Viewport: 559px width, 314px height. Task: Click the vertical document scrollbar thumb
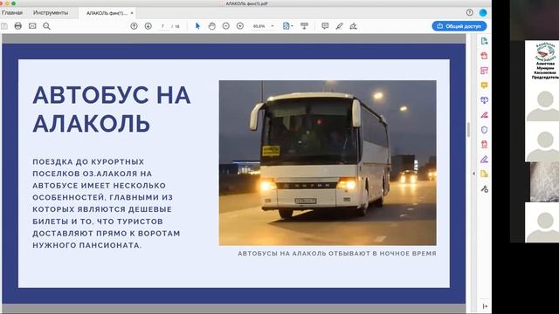468,130
